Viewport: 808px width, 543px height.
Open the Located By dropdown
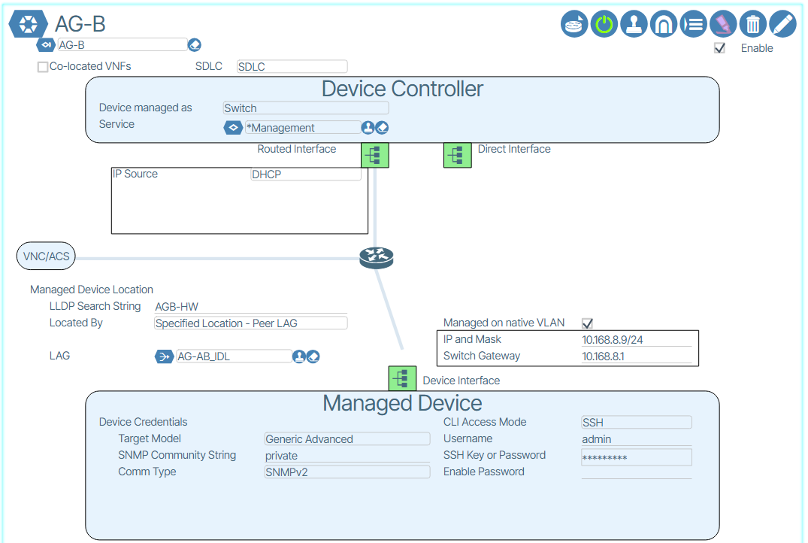tap(250, 323)
